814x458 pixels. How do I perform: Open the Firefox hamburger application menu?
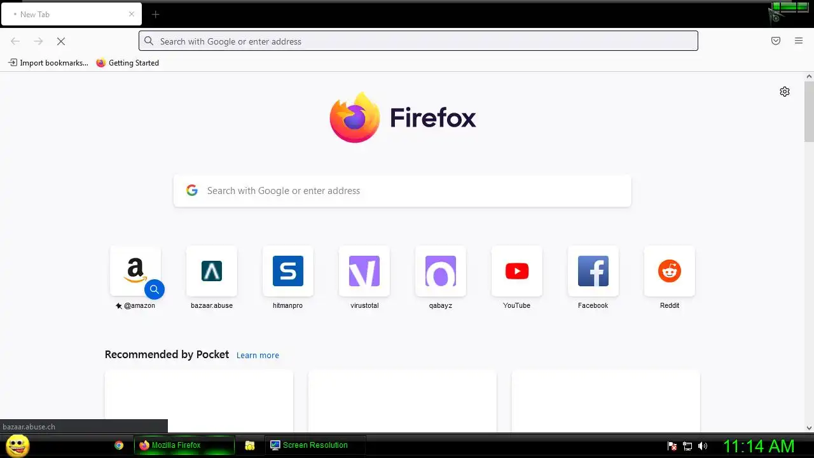coord(799,41)
